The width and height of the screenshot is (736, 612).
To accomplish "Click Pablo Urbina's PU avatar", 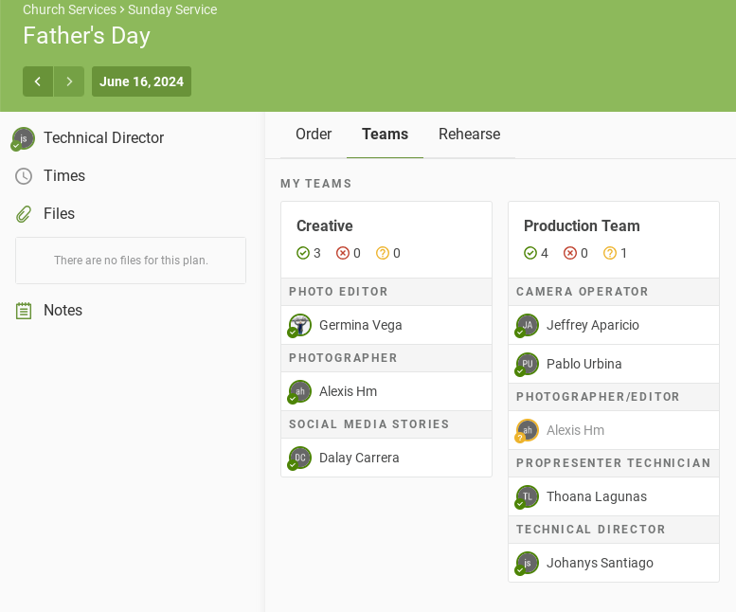I will point(528,364).
